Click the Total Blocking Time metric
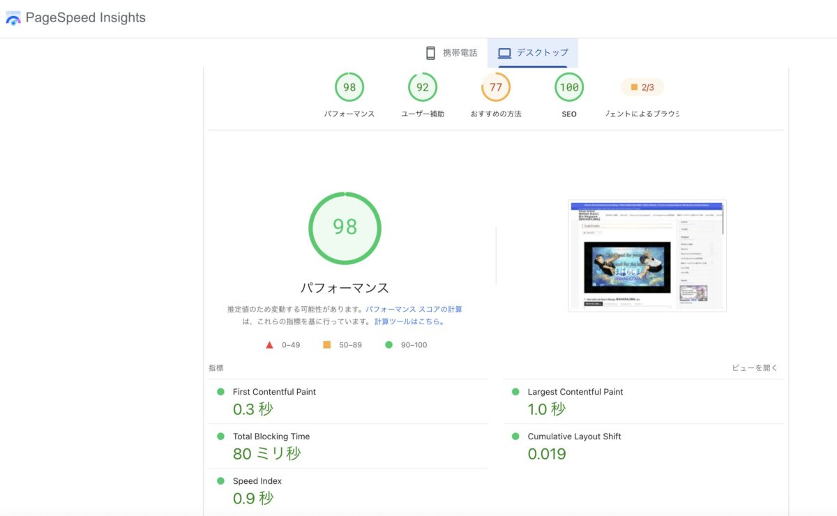This screenshot has height=516, width=837. point(348,446)
